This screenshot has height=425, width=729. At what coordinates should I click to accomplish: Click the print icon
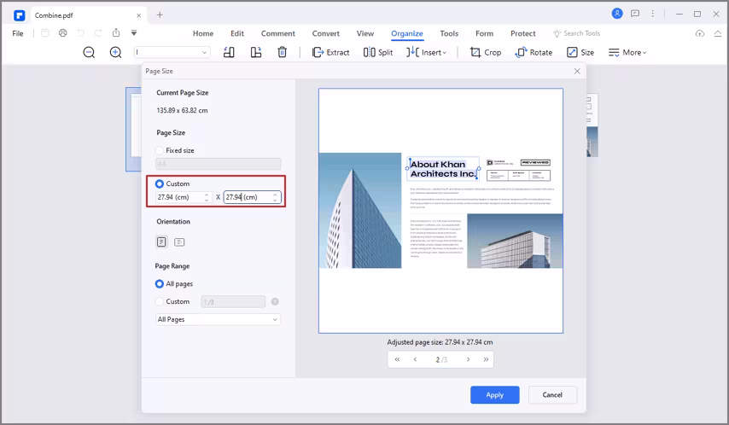click(63, 33)
